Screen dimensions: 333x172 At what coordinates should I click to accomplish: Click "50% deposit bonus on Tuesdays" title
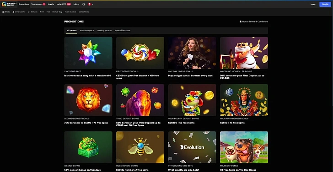pos(82,170)
